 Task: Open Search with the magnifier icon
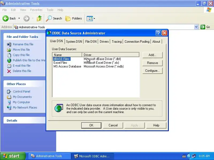pyautogui.click(x=49, y=18)
